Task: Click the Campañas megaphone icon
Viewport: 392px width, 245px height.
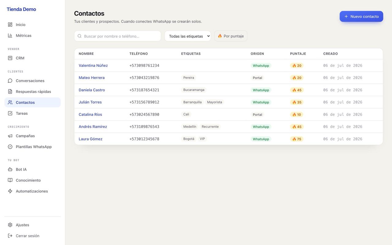Action: pyautogui.click(x=10, y=136)
